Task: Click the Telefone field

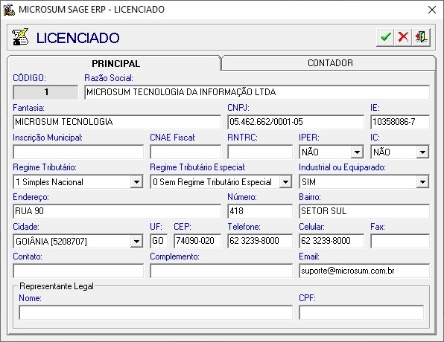Action: [x=260, y=241]
